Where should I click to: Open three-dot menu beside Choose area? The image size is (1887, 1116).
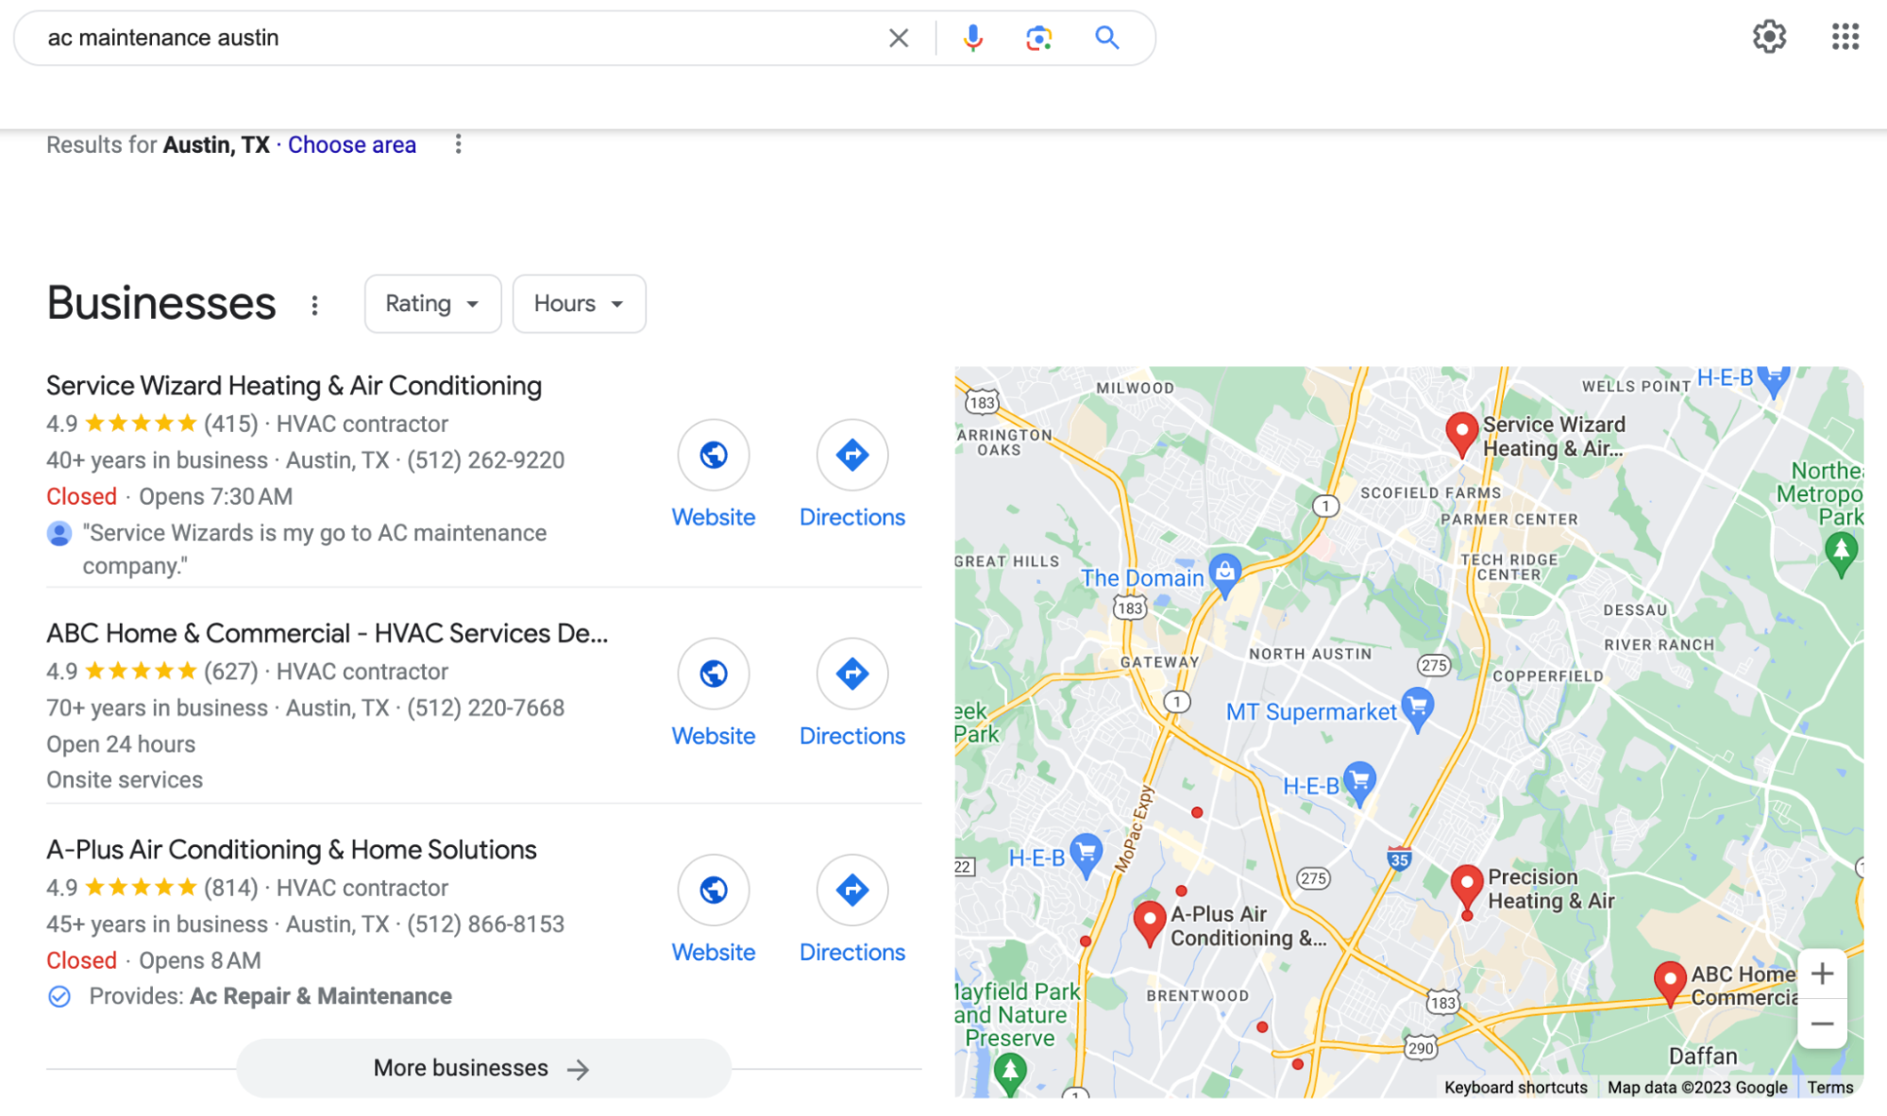tap(458, 144)
